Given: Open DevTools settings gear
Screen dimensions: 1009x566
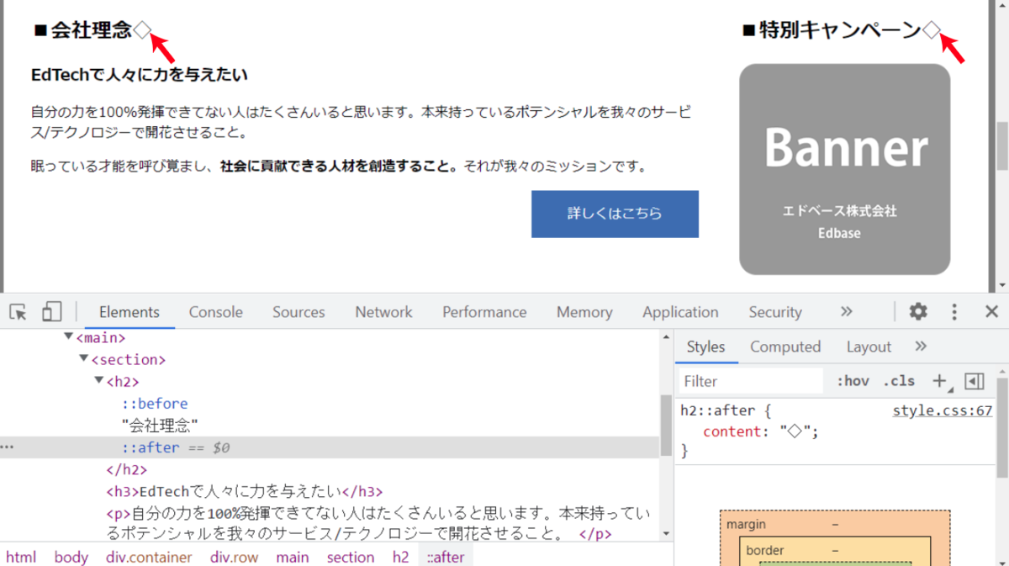Looking at the screenshot, I should point(918,312).
